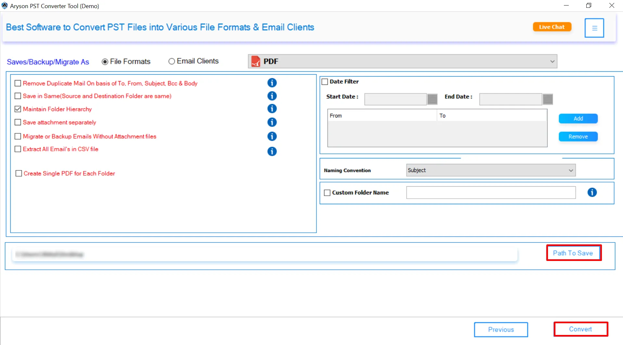Click the PDF file format icon

(256, 61)
